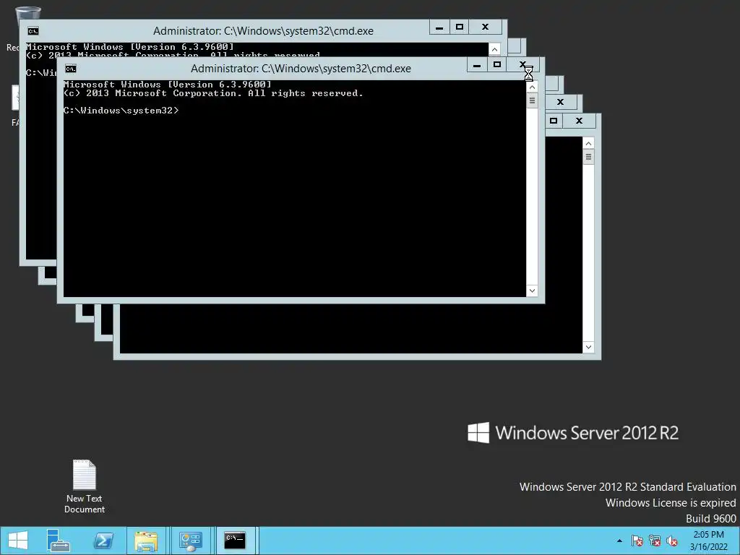
Task: Open Windows PowerShell from the taskbar
Action: click(x=103, y=541)
